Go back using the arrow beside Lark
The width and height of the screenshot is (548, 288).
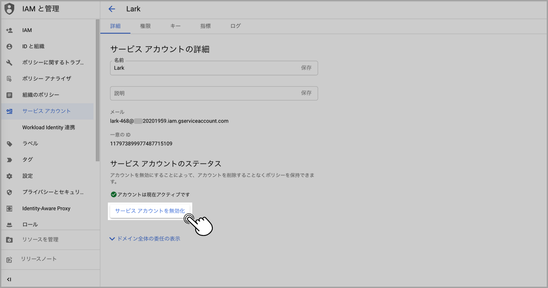click(x=112, y=9)
